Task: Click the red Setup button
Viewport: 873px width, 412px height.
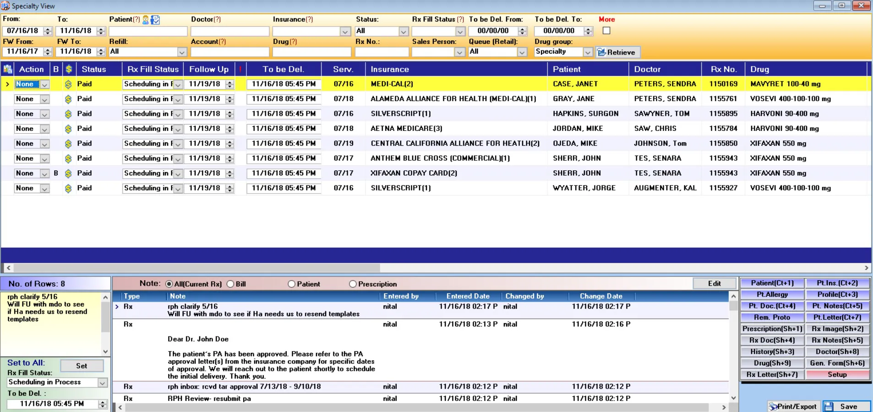Action: pos(837,374)
